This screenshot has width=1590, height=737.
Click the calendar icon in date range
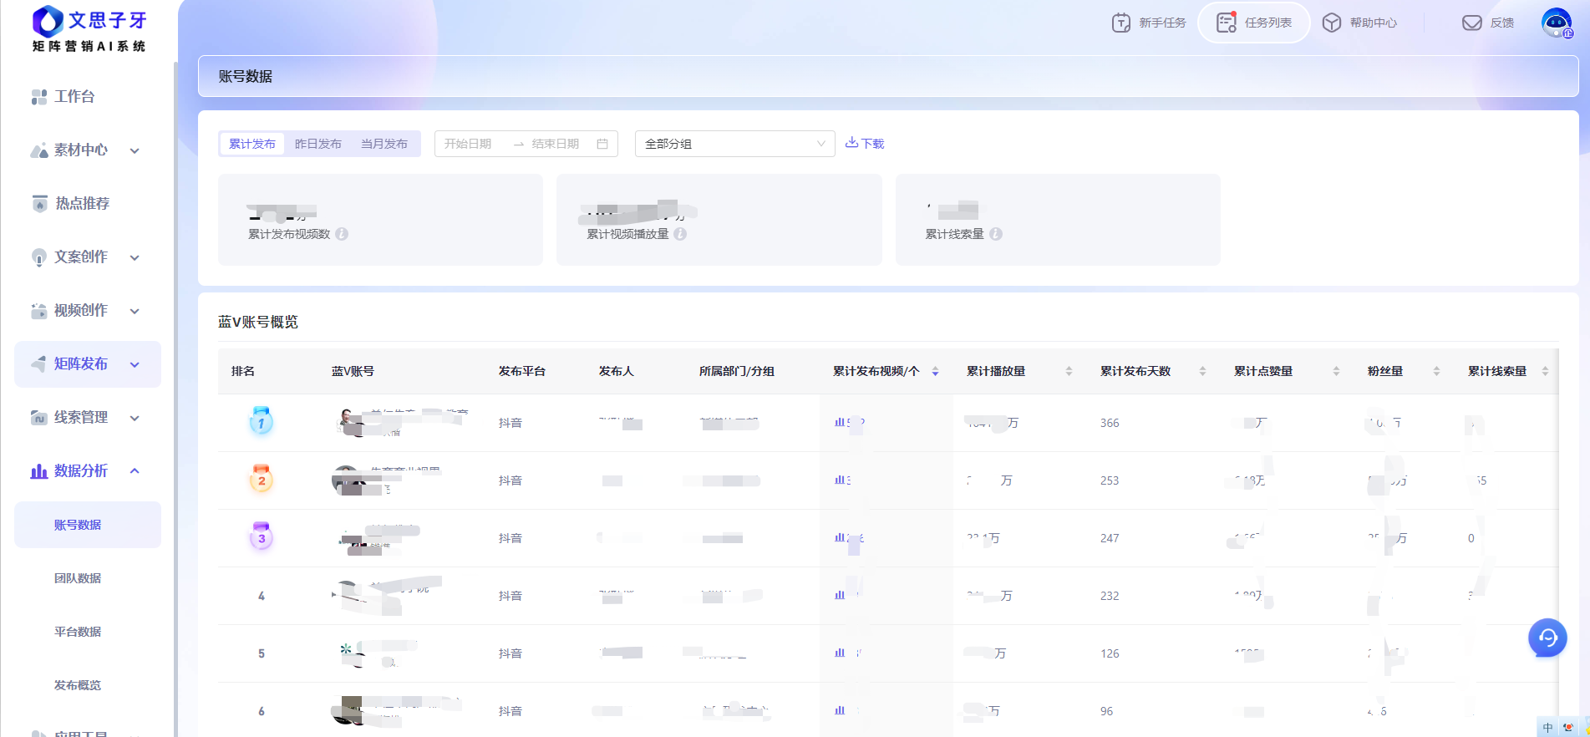click(x=602, y=144)
